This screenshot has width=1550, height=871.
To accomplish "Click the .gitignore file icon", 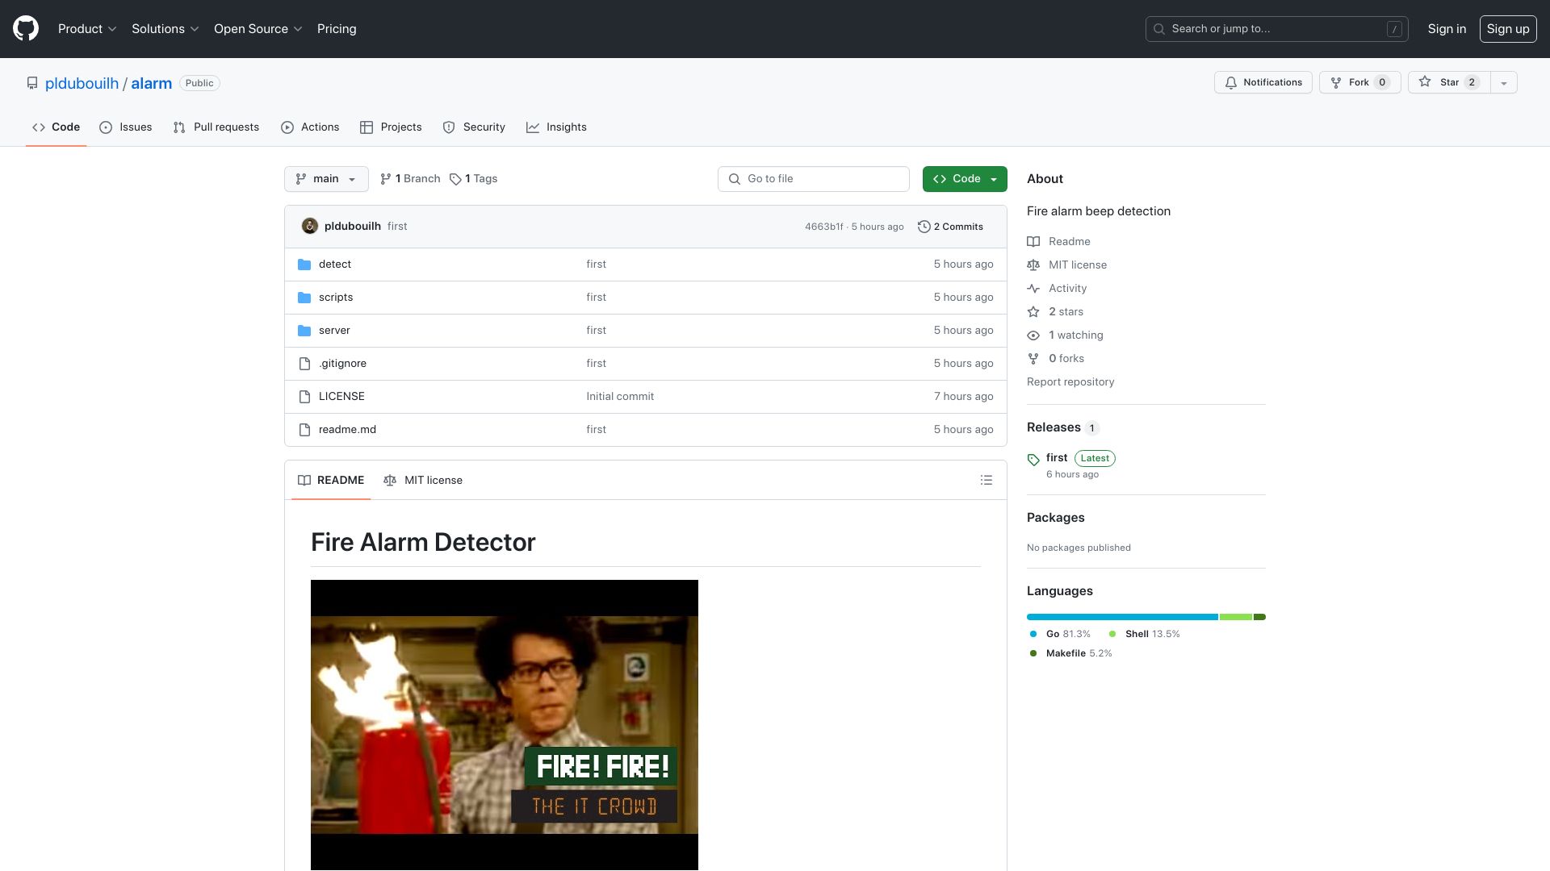I will tap(304, 364).
